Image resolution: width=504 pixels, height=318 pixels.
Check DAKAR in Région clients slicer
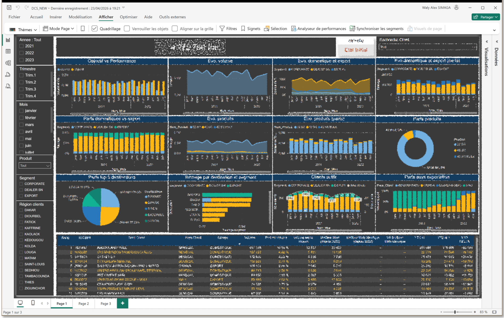tap(21, 210)
